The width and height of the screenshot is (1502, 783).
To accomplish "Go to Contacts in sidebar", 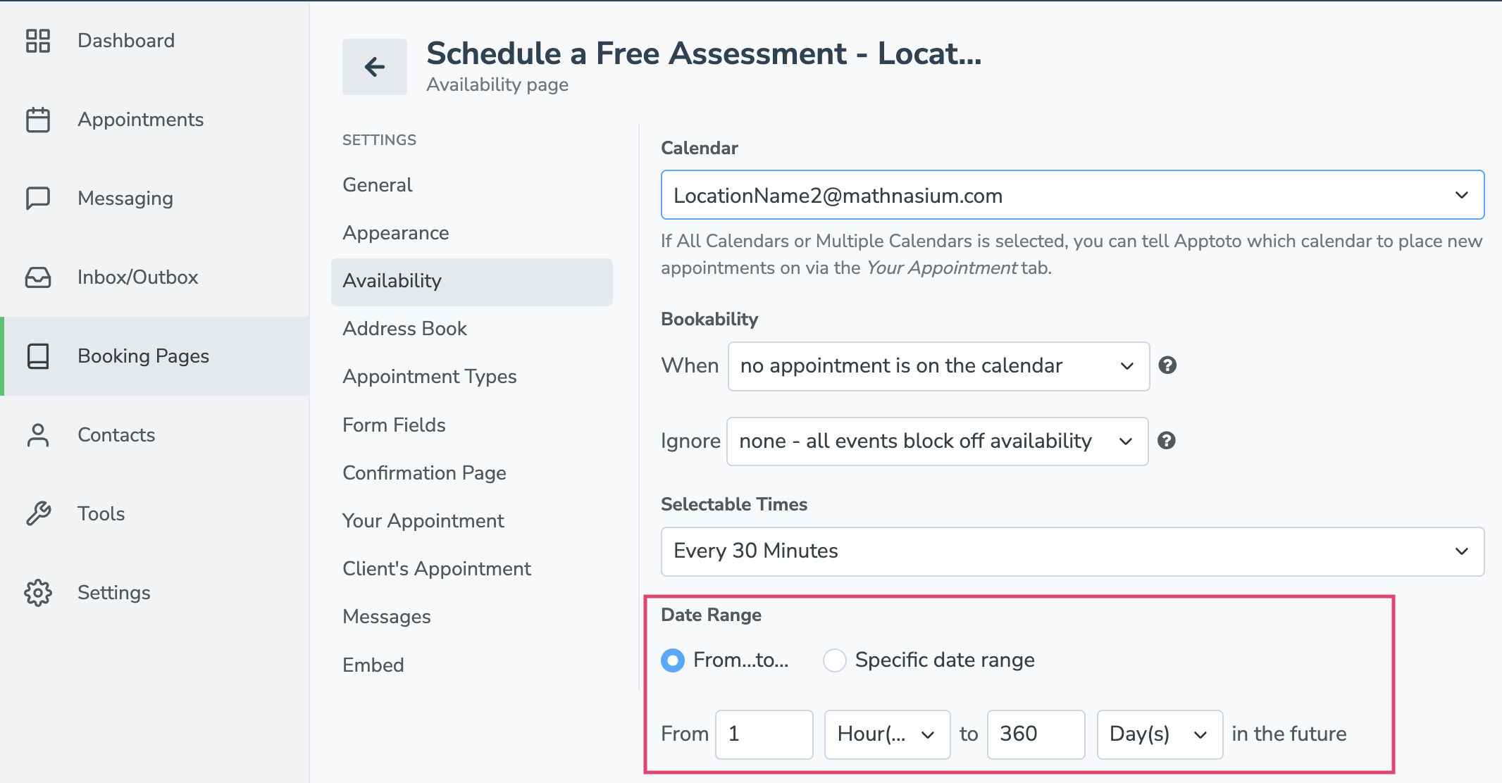I will pyautogui.click(x=154, y=435).
